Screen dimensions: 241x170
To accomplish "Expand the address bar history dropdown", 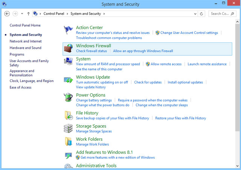I will (195, 14).
